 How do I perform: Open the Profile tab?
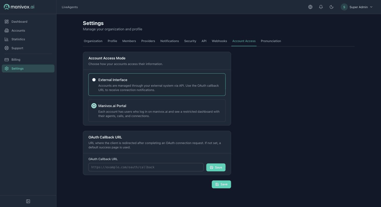(x=112, y=41)
